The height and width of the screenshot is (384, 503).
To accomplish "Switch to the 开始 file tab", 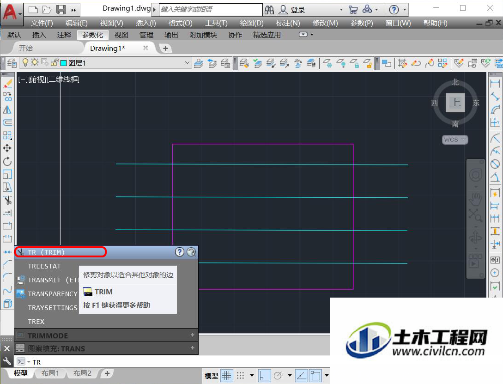I will 26,48.
